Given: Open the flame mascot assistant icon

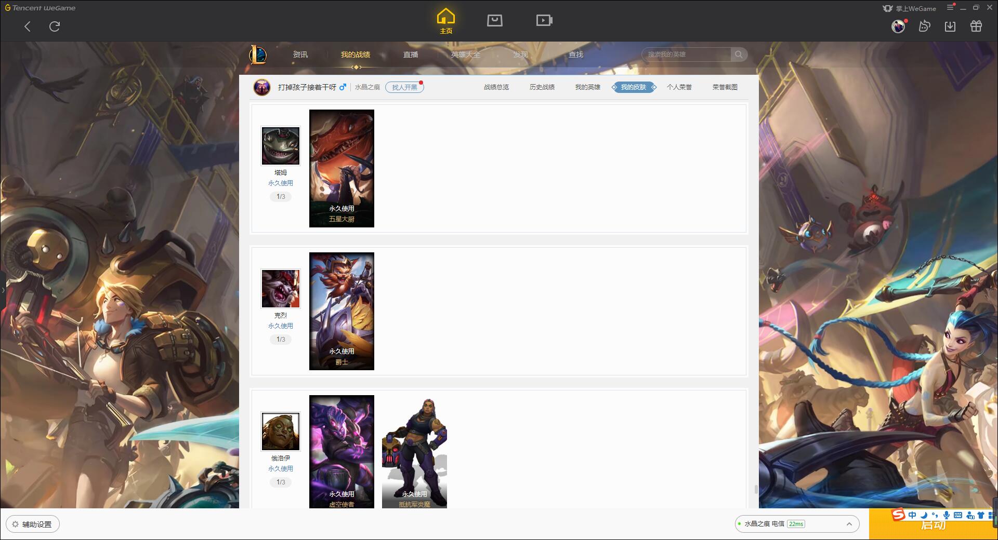Looking at the screenshot, I should pos(924,26).
